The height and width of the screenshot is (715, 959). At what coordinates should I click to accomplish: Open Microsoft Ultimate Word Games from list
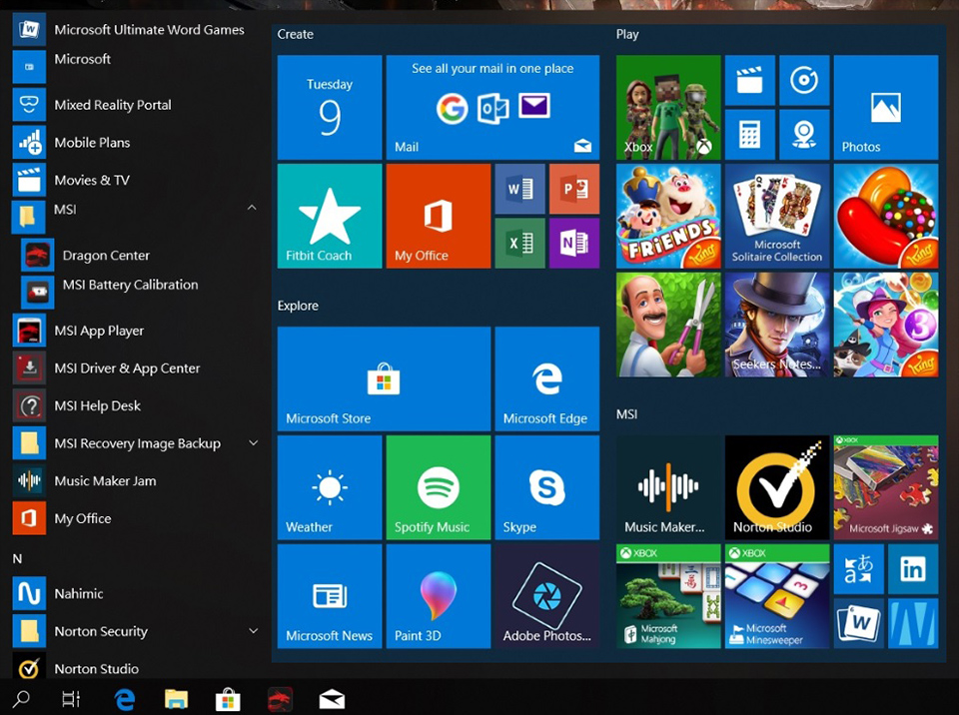135,29
